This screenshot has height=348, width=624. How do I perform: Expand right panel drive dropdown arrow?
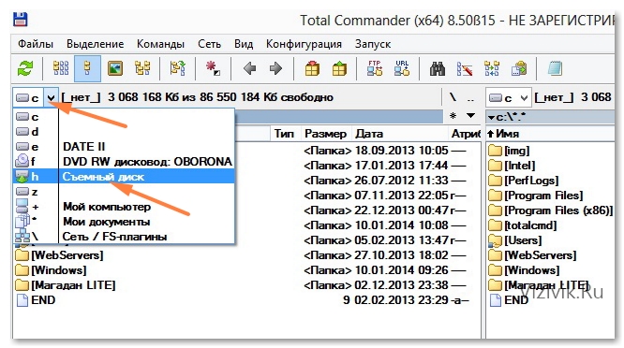[x=524, y=97]
